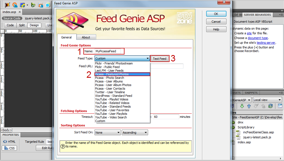Click the body tag selector
The image size is (284, 161).
point(6,130)
